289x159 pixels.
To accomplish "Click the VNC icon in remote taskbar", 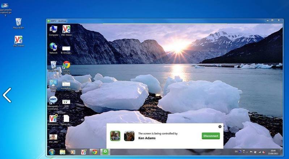I will click(84, 152).
